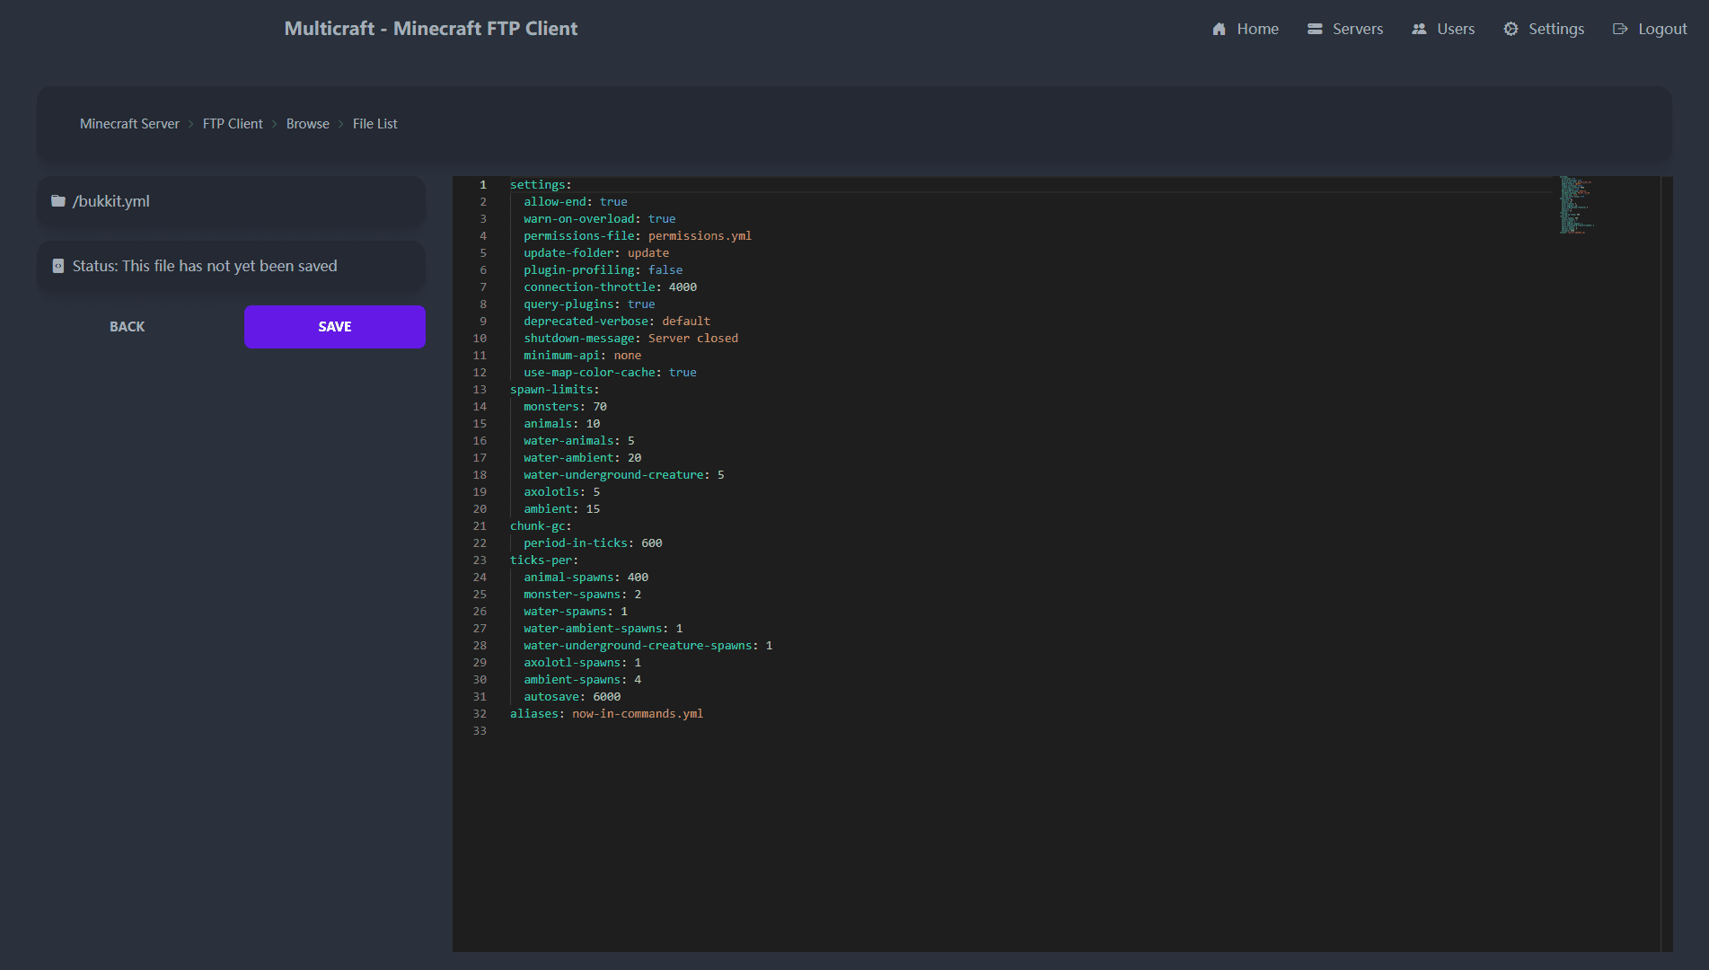The width and height of the screenshot is (1709, 970).
Task: Click the code minimap preview
Action: coord(1576,206)
